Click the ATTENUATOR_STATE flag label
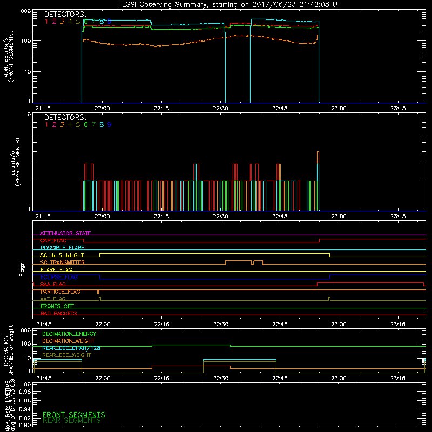The width and height of the screenshot is (432, 432). 65,233
